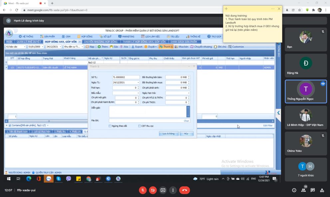
Task: Switch to Quản Lý Phê Duyệt tab
Action: click(29, 42)
